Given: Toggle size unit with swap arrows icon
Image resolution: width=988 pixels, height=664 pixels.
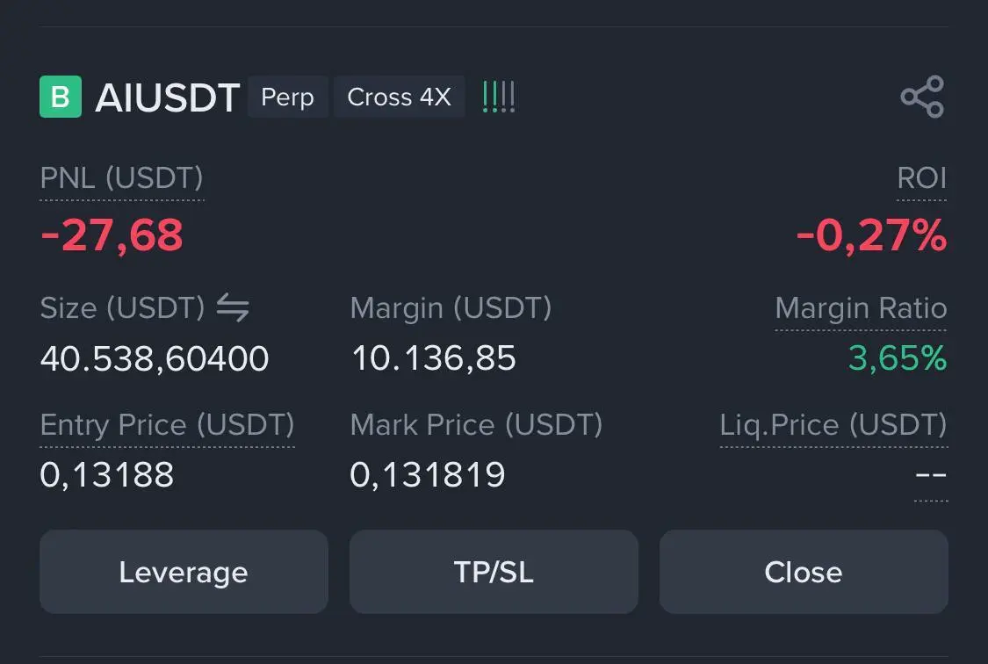Looking at the screenshot, I should [233, 308].
